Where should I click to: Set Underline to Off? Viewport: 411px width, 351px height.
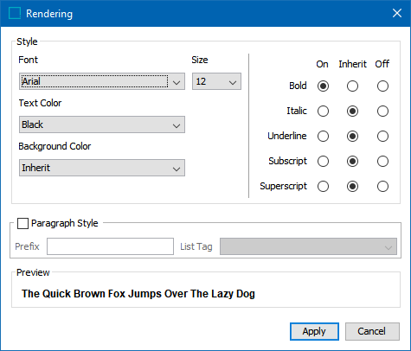click(382, 136)
